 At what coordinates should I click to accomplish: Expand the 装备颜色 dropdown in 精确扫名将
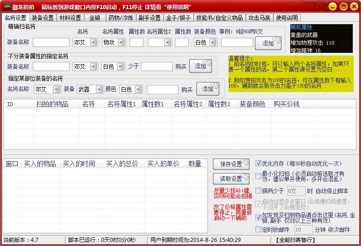click(213, 42)
